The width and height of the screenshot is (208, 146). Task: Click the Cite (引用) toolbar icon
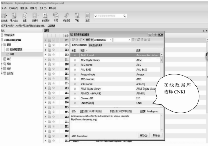tap(56, 17)
